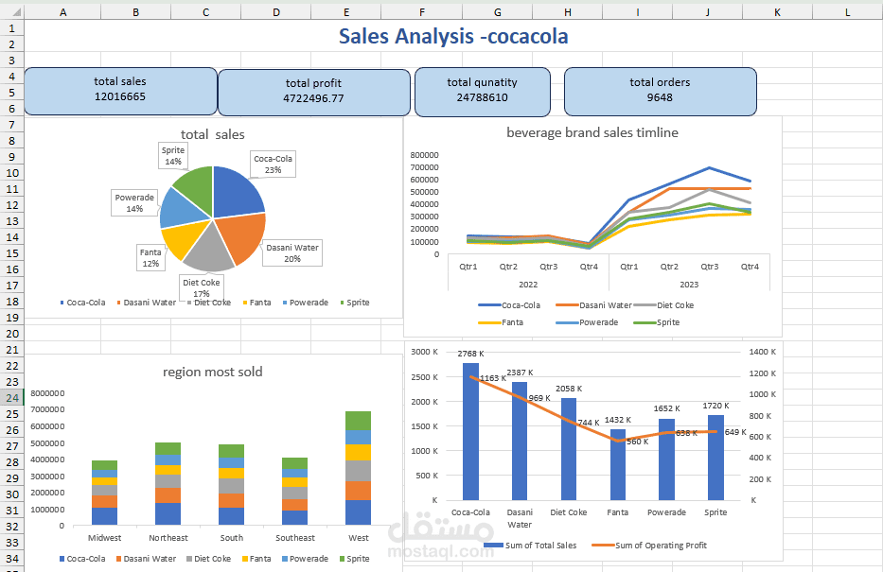Click the region most sold chart title
The height and width of the screenshot is (572, 883).
pos(212,372)
